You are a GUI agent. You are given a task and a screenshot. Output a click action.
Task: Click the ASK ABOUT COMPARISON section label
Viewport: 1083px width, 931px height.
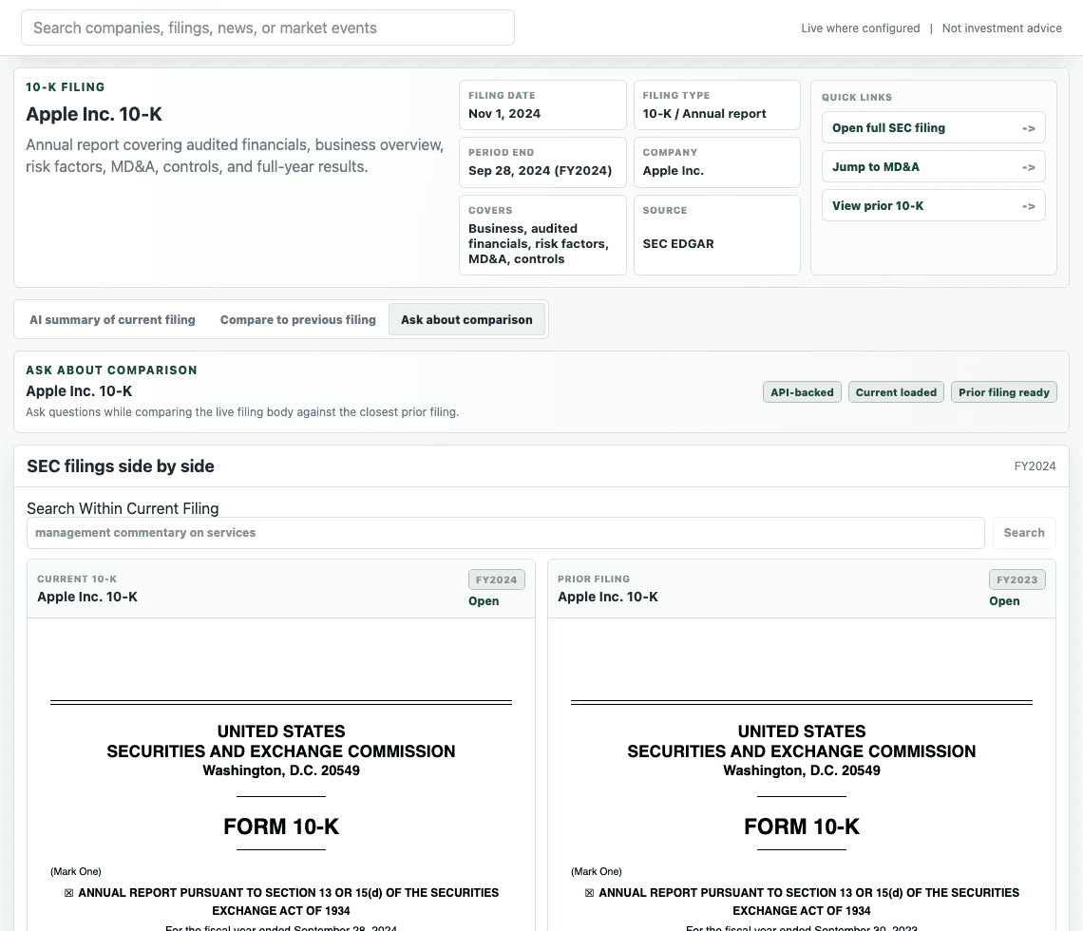pyautogui.click(x=111, y=370)
